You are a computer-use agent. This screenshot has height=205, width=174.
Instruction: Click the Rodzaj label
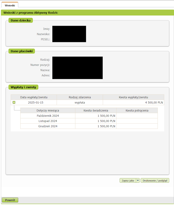pos(45,60)
